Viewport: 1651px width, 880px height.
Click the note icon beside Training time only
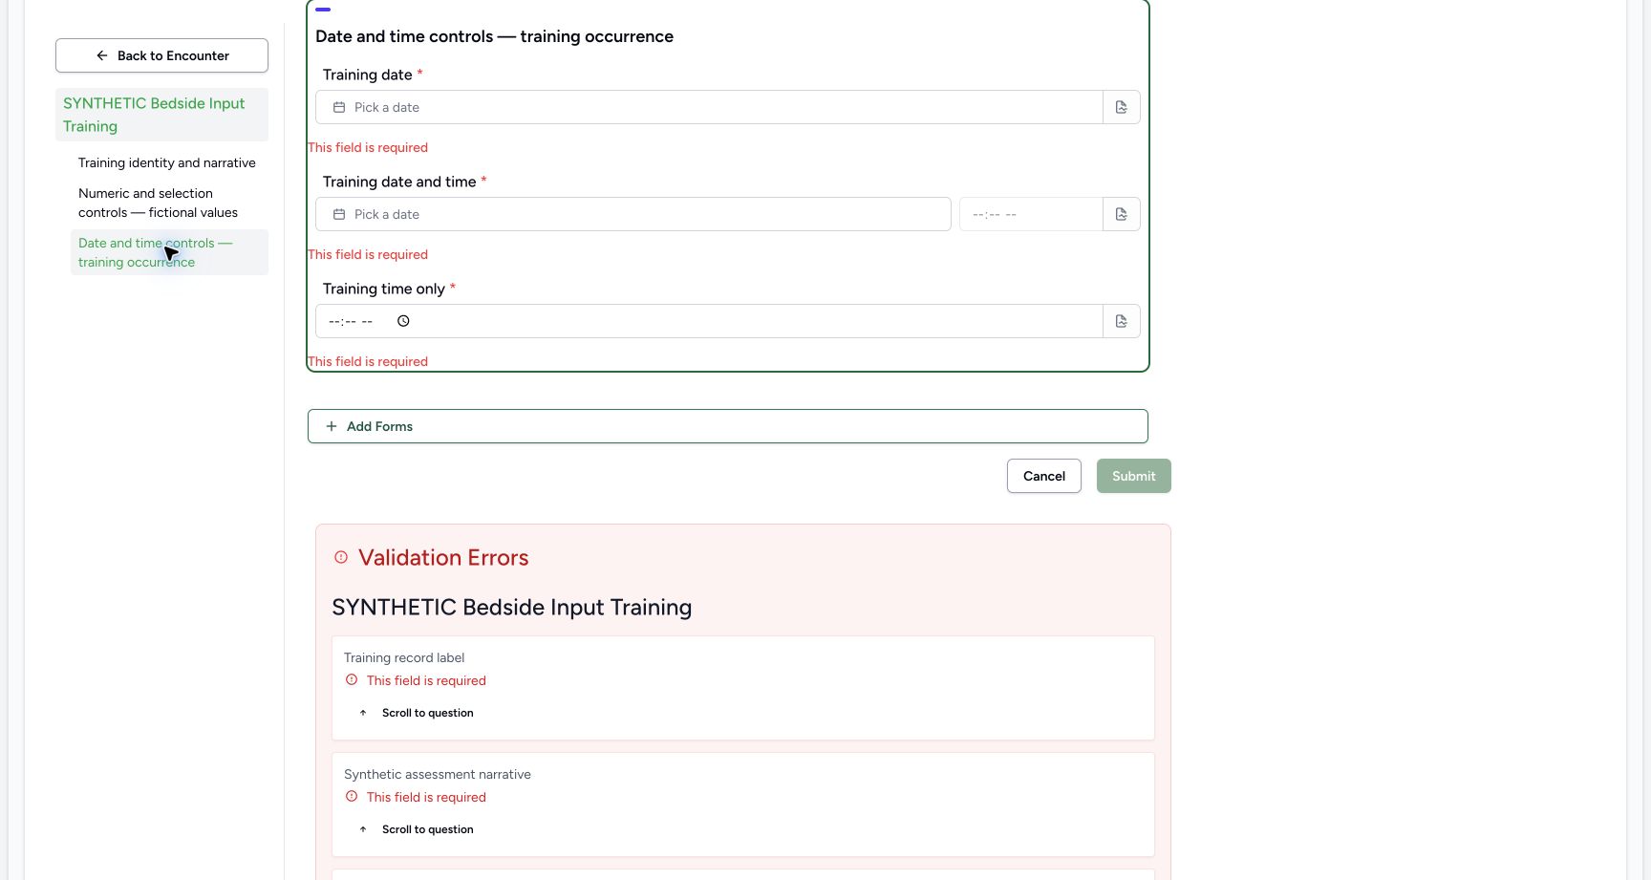point(1121,321)
